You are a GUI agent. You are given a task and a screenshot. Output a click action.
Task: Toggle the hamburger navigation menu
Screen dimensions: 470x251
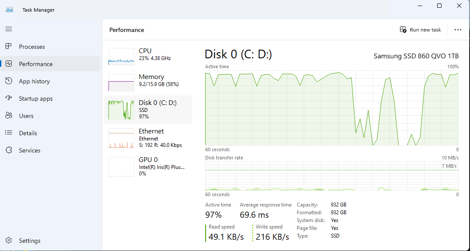(9, 29)
